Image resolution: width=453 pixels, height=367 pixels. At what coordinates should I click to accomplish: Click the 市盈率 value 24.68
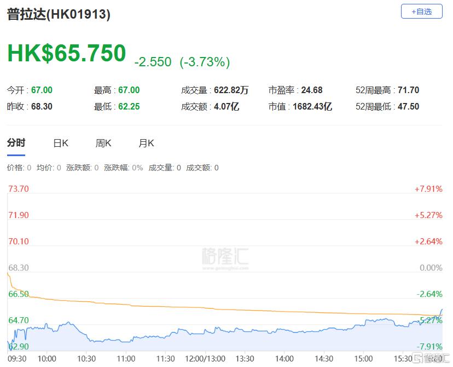click(x=312, y=90)
